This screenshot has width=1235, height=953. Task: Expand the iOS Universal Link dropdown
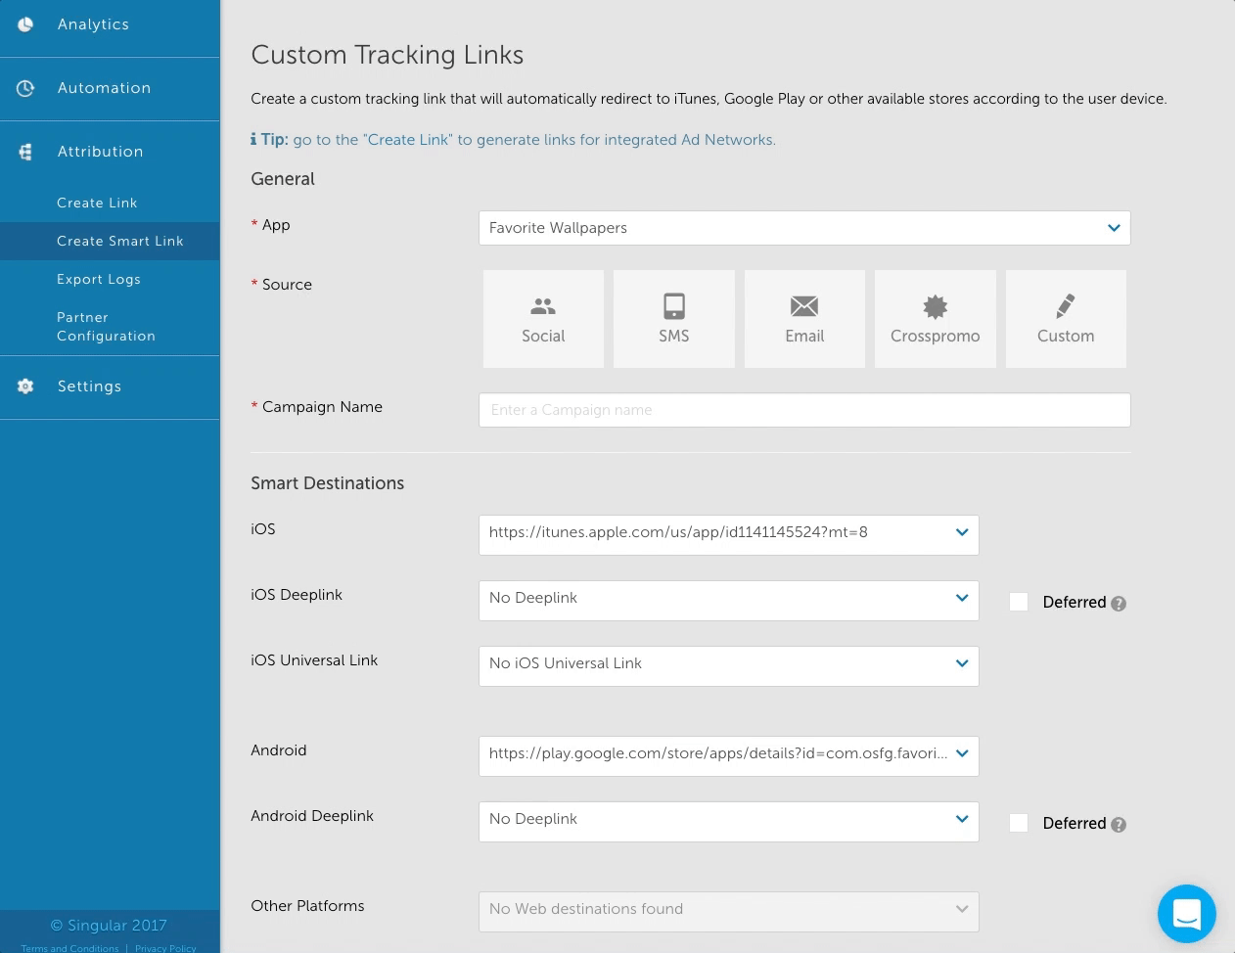coord(728,664)
